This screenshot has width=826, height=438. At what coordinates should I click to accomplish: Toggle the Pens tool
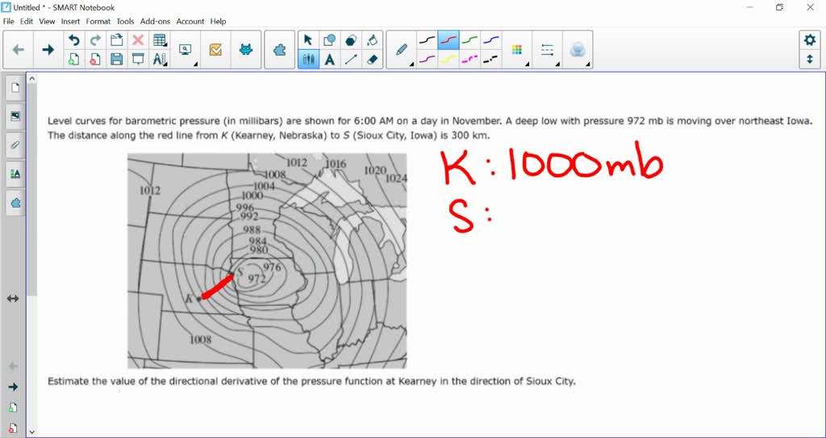[308, 59]
